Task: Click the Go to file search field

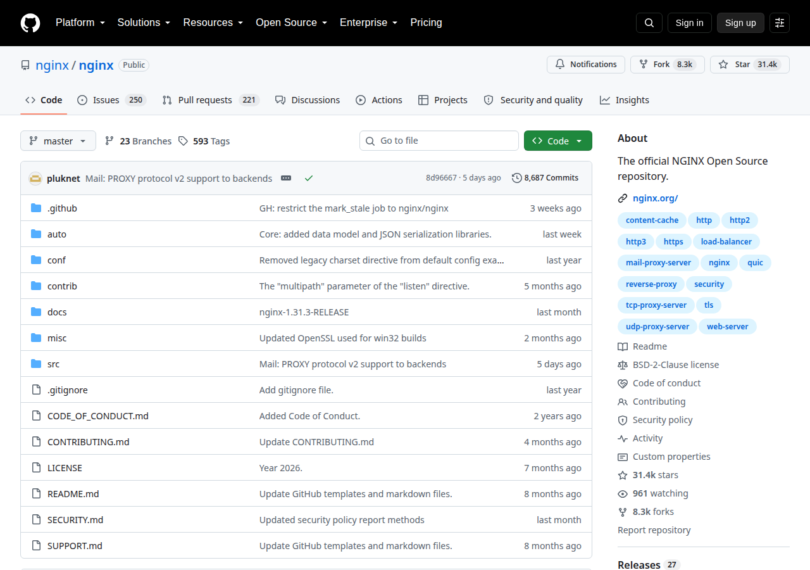Action: pos(439,141)
